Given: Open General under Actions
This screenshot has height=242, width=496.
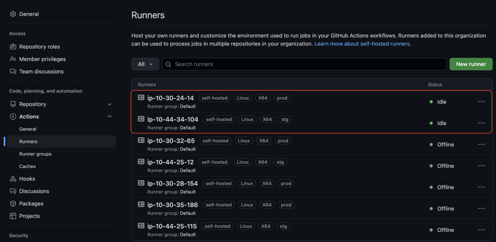Looking at the screenshot, I should 28,129.
